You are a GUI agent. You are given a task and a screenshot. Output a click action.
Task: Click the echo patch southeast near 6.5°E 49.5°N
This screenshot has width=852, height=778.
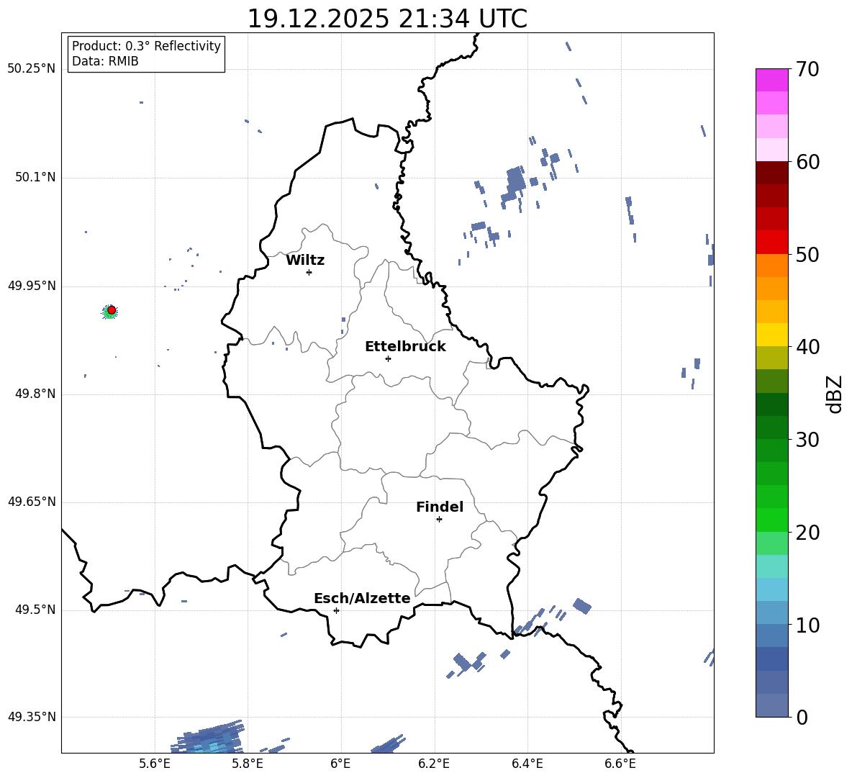pos(582,606)
